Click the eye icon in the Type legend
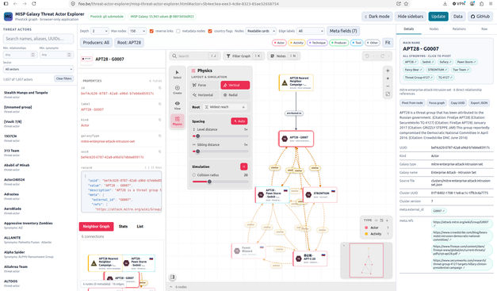Viewport: 497px width, 291px height. [377, 220]
